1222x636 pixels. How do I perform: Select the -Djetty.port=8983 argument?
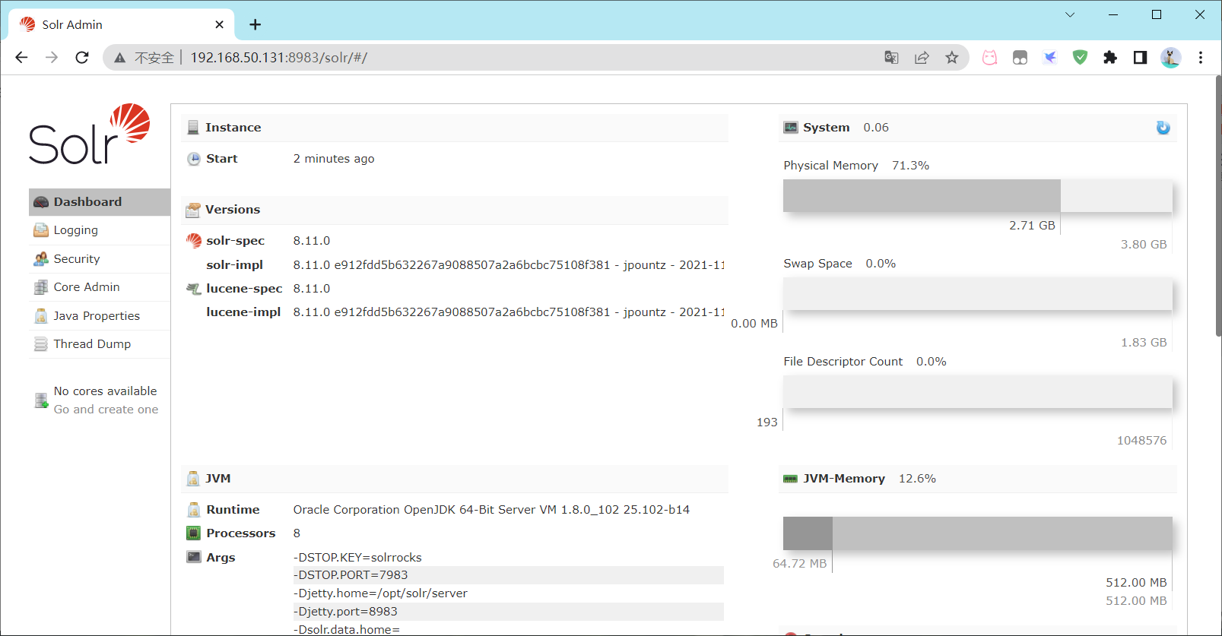pos(508,612)
